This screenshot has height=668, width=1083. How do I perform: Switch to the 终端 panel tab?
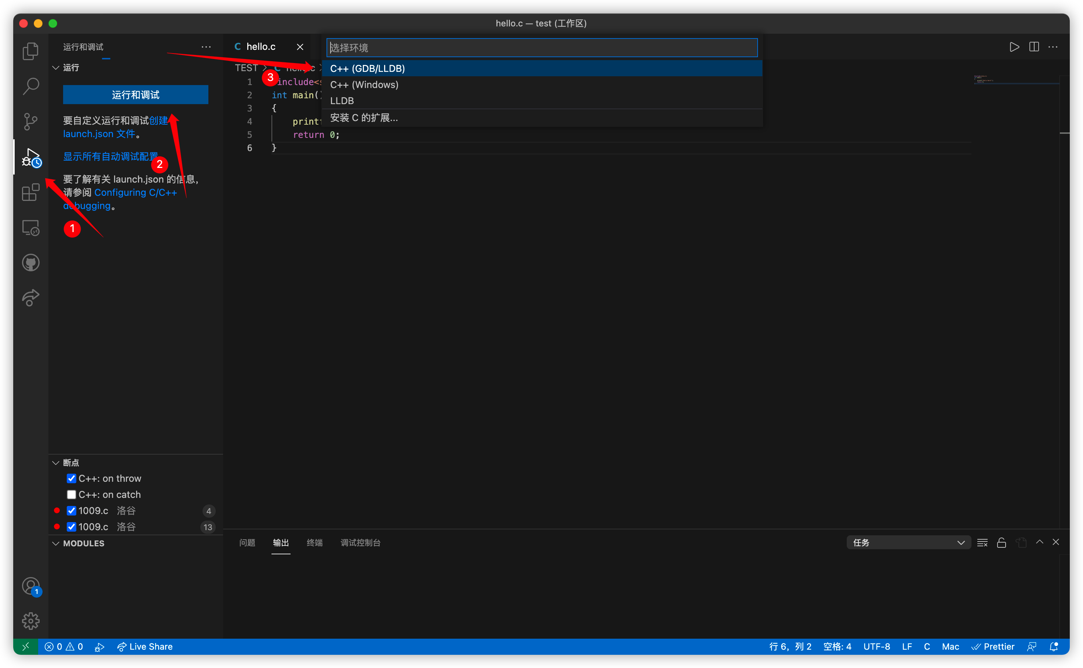click(x=314, y=543)
